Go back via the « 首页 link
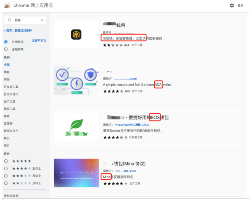This screenshot has height=199, width=252. pos(8,30)
